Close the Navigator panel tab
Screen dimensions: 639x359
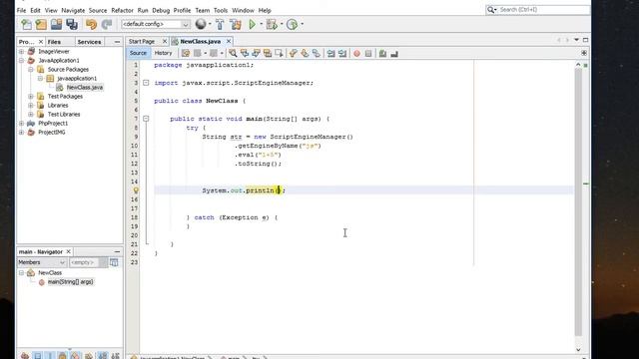click(x=69, y=251)
